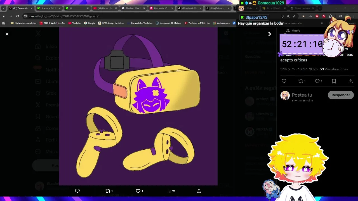Collapse the side panel with double-chevron icon
358x201 pixels.
pos(269,34)
